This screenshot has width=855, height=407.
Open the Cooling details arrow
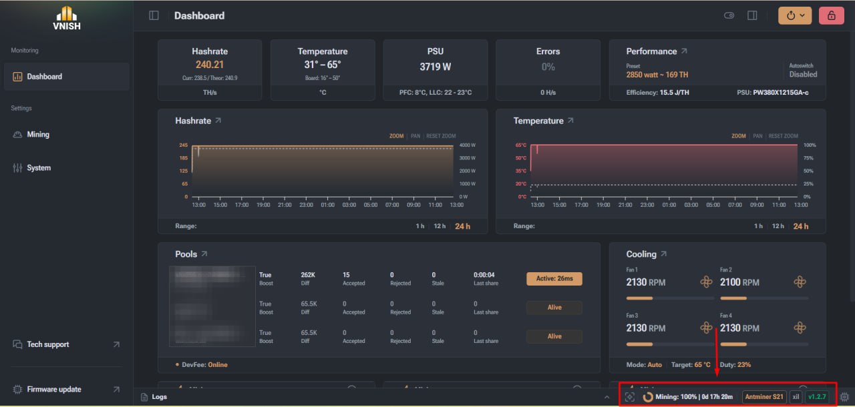(x=664, y=254)
